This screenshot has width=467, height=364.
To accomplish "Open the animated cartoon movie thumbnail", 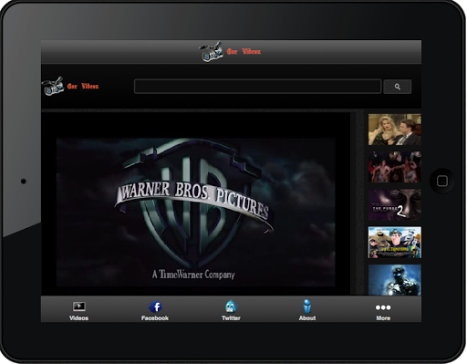I will (x=395, y=243).
